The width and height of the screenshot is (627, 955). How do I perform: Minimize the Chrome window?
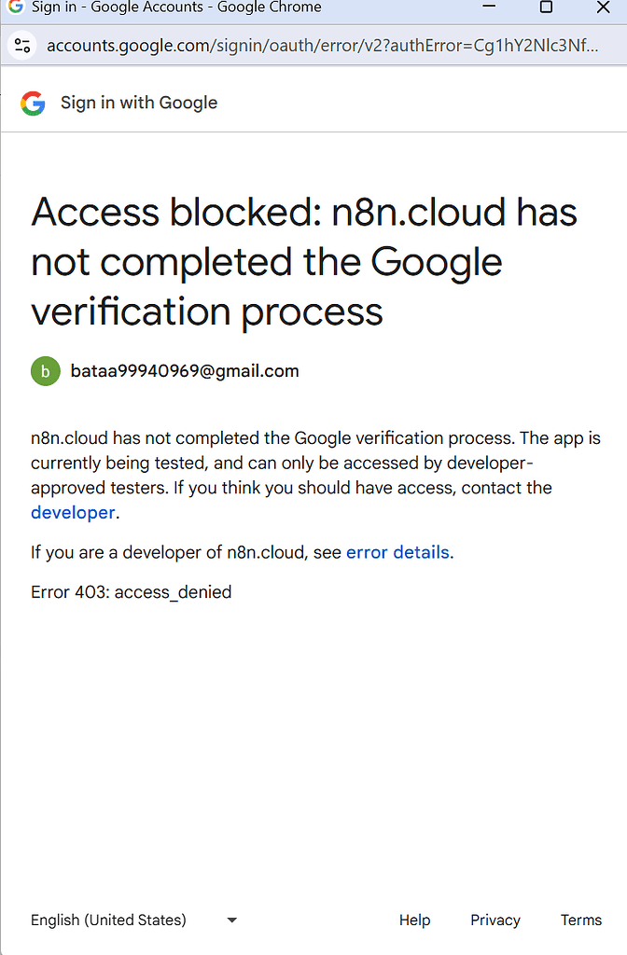click(489, 7)
